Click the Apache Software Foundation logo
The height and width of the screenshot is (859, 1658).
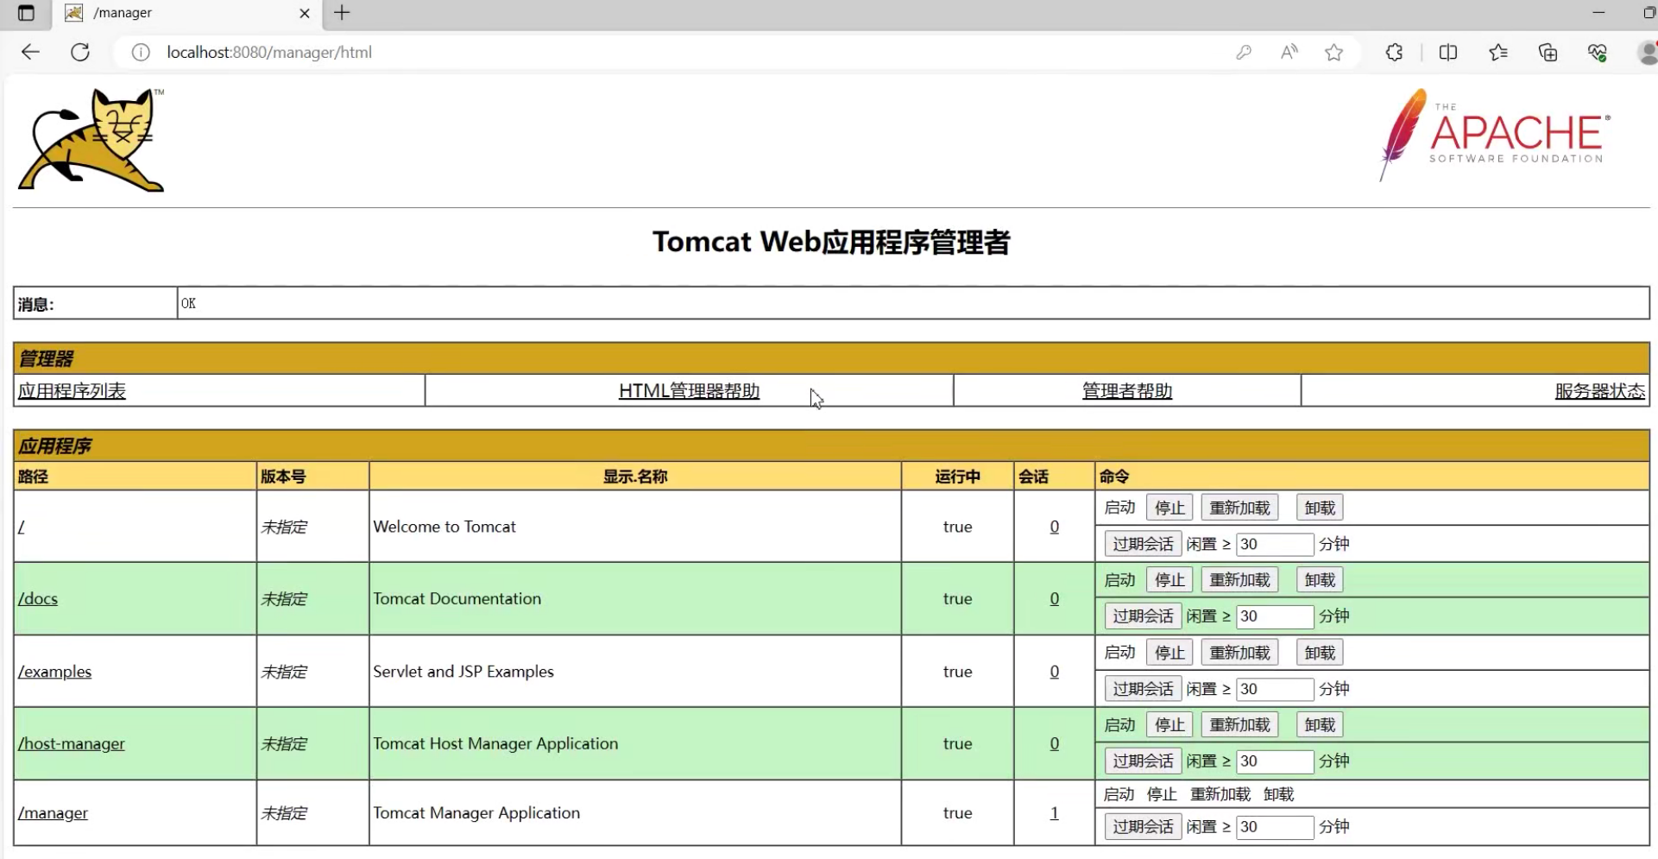(1494, 135)
